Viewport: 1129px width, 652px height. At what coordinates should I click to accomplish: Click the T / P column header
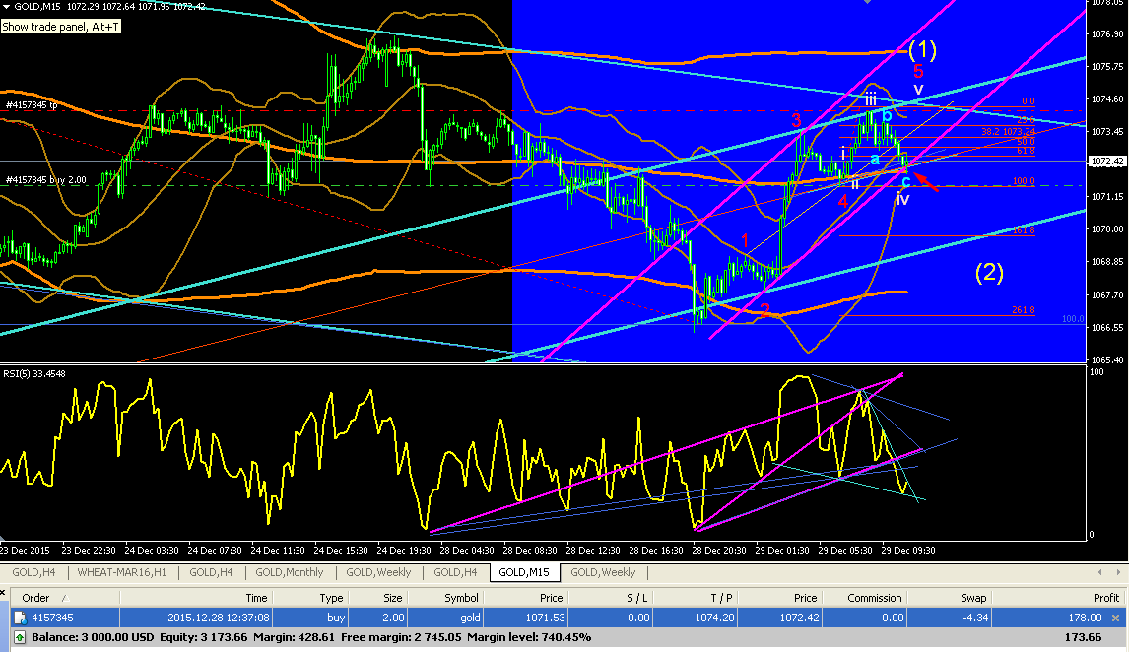(x=695, y=598)
